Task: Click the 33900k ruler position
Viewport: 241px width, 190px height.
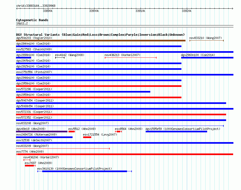Action: tap(94, 11)
